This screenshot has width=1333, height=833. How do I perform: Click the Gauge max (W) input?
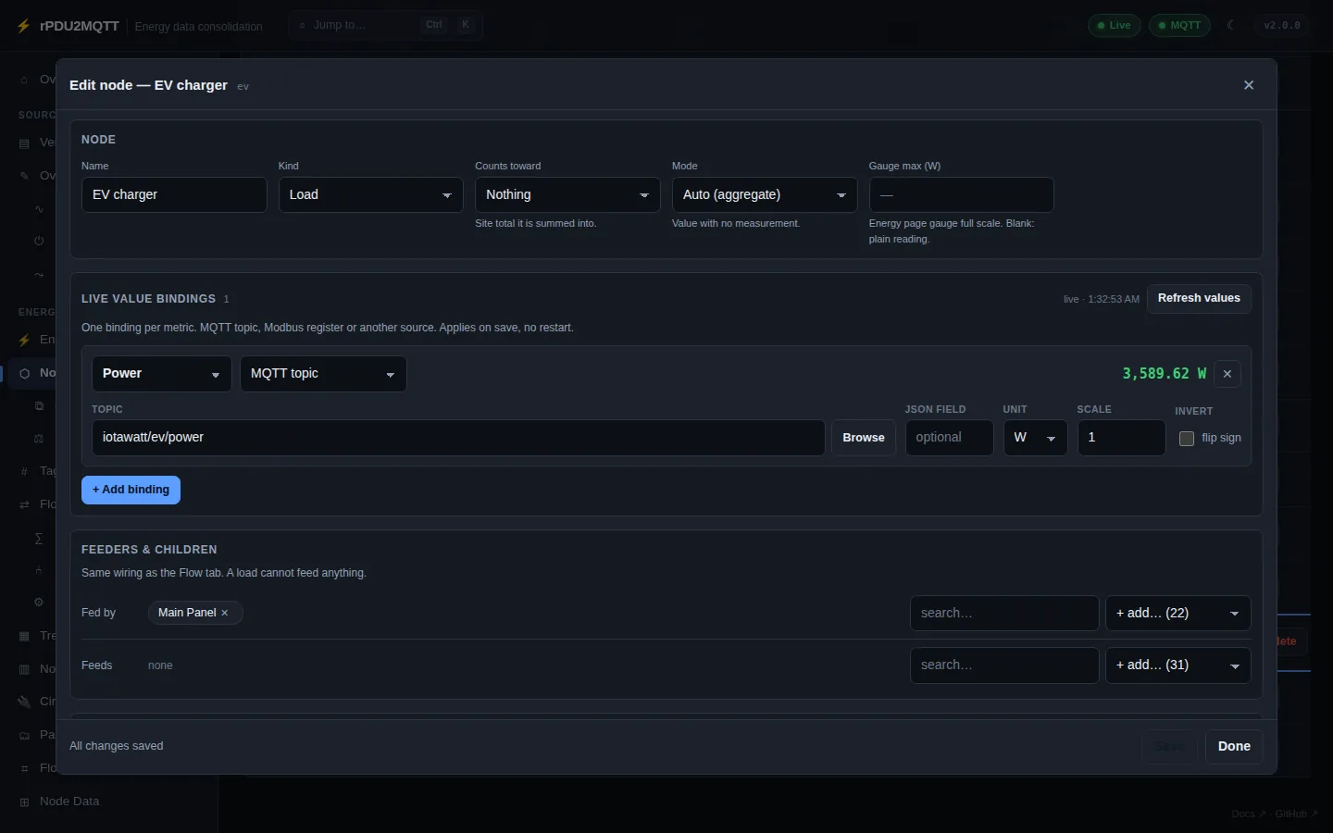pyautogui.click(x=961, y=195)
